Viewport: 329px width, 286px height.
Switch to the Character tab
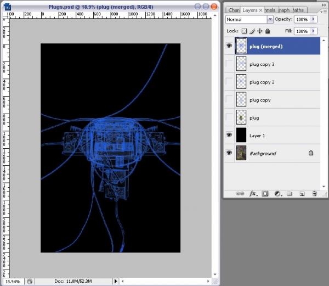pyautogui.click(x=234, y=10)
